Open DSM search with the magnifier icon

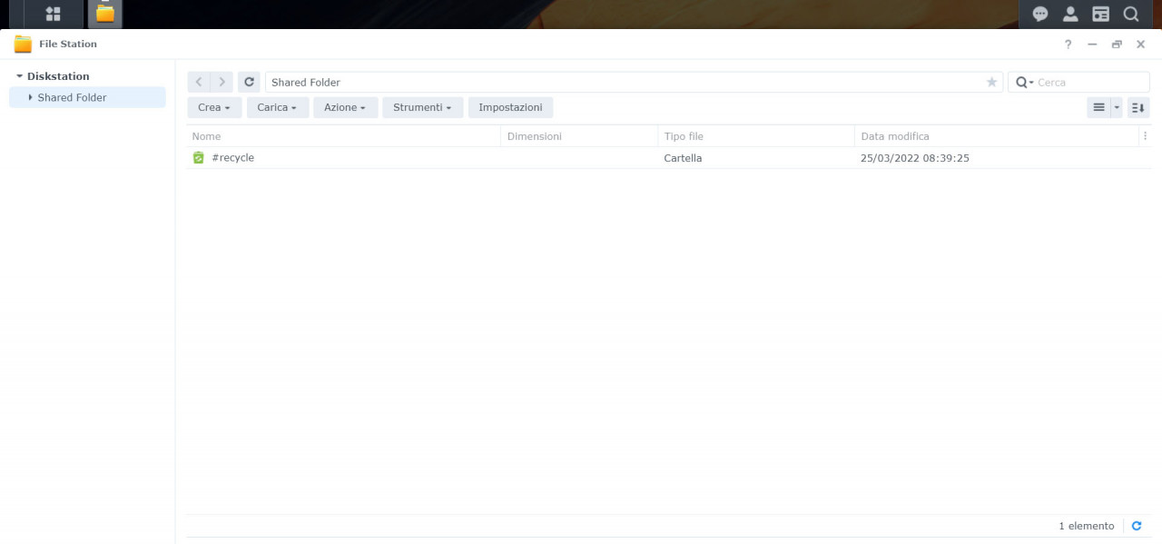tap(1130, 14)
